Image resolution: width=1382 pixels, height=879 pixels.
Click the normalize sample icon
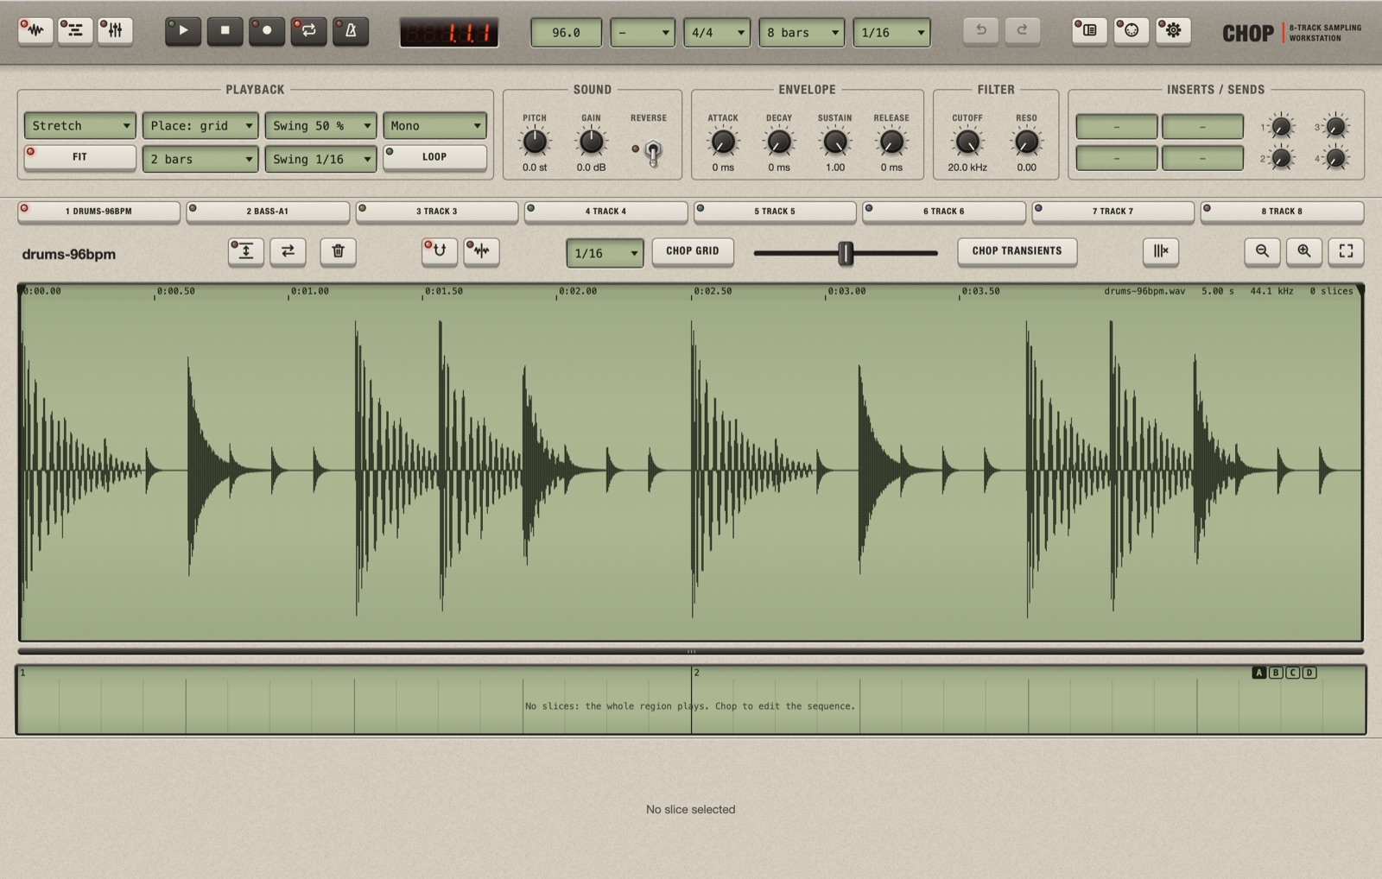(x=246, y=251)
